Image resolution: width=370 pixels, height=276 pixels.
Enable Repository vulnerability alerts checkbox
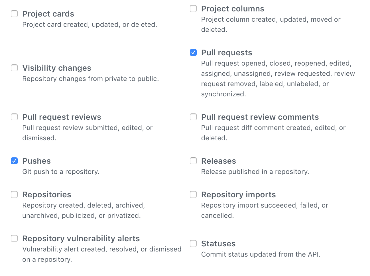pos(14,238)
